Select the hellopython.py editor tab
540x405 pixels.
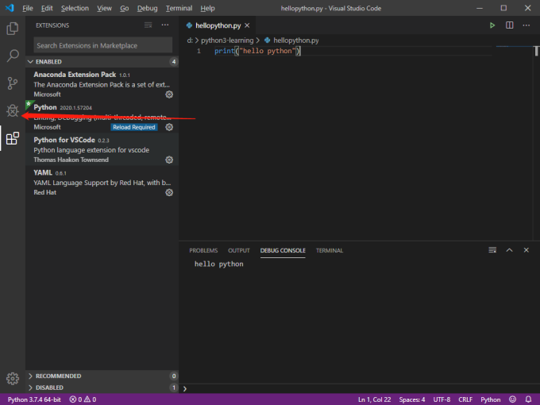[x=218, y=25]
